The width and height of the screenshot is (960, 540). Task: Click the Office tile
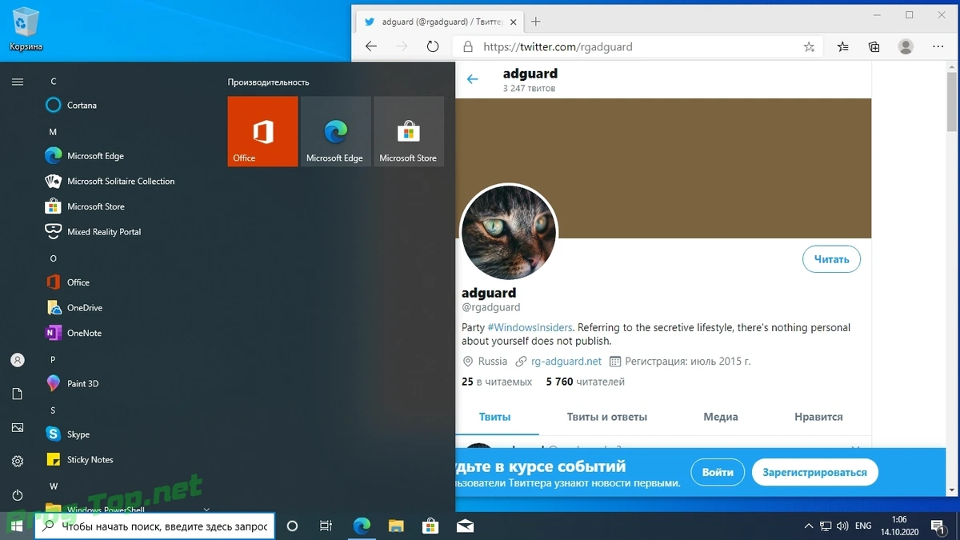(262, 131)
